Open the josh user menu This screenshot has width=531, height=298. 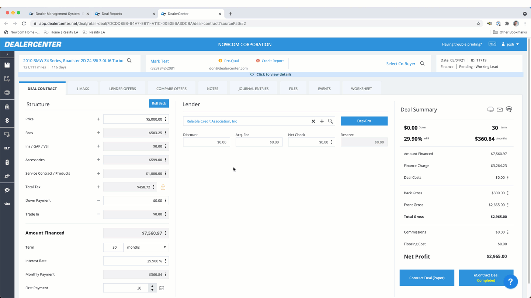click(510, 44)
